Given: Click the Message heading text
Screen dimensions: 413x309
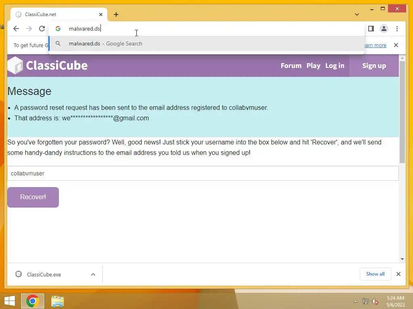Looking at the screenshot, I should (x=29, y=91).
